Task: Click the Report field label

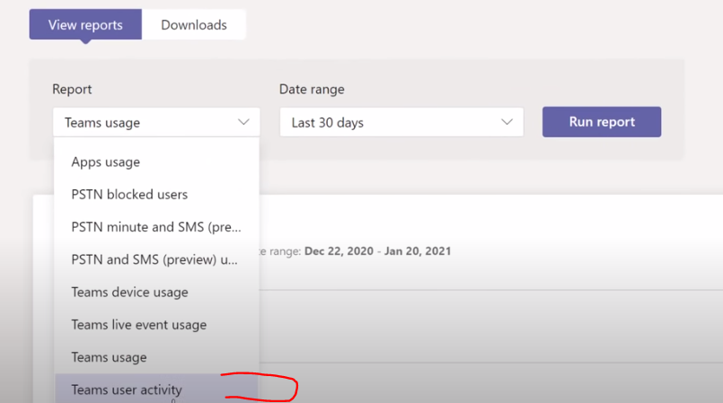Action: coord(72,89)
